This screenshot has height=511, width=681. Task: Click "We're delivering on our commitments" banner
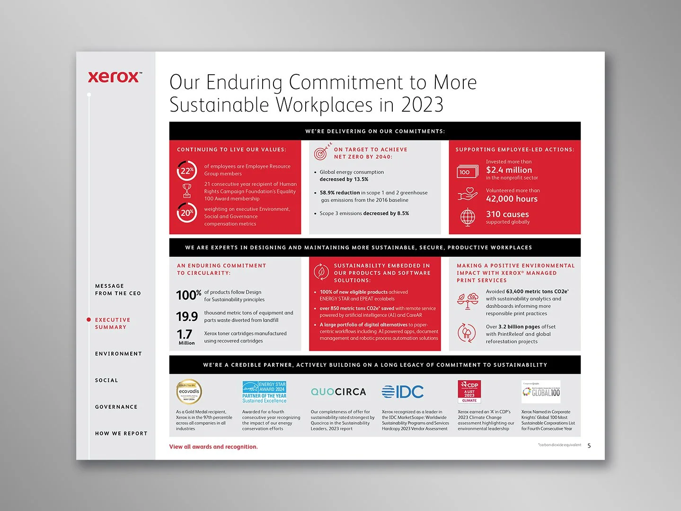pos(375,131)
